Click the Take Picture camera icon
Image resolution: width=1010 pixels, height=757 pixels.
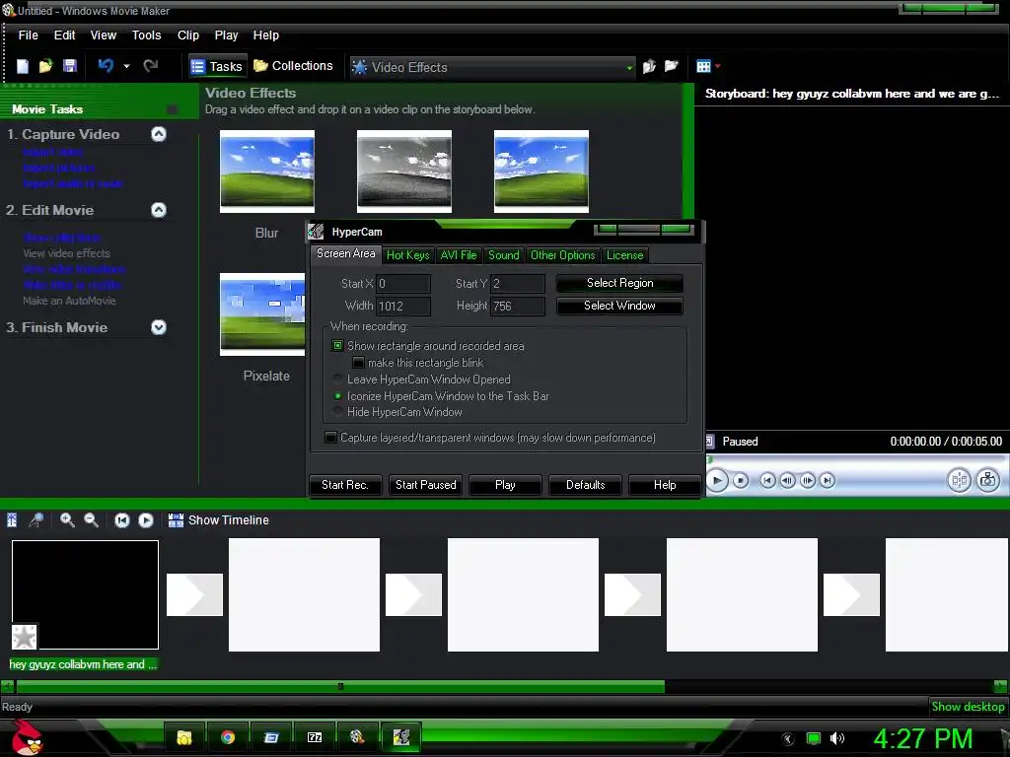[987, 480]
